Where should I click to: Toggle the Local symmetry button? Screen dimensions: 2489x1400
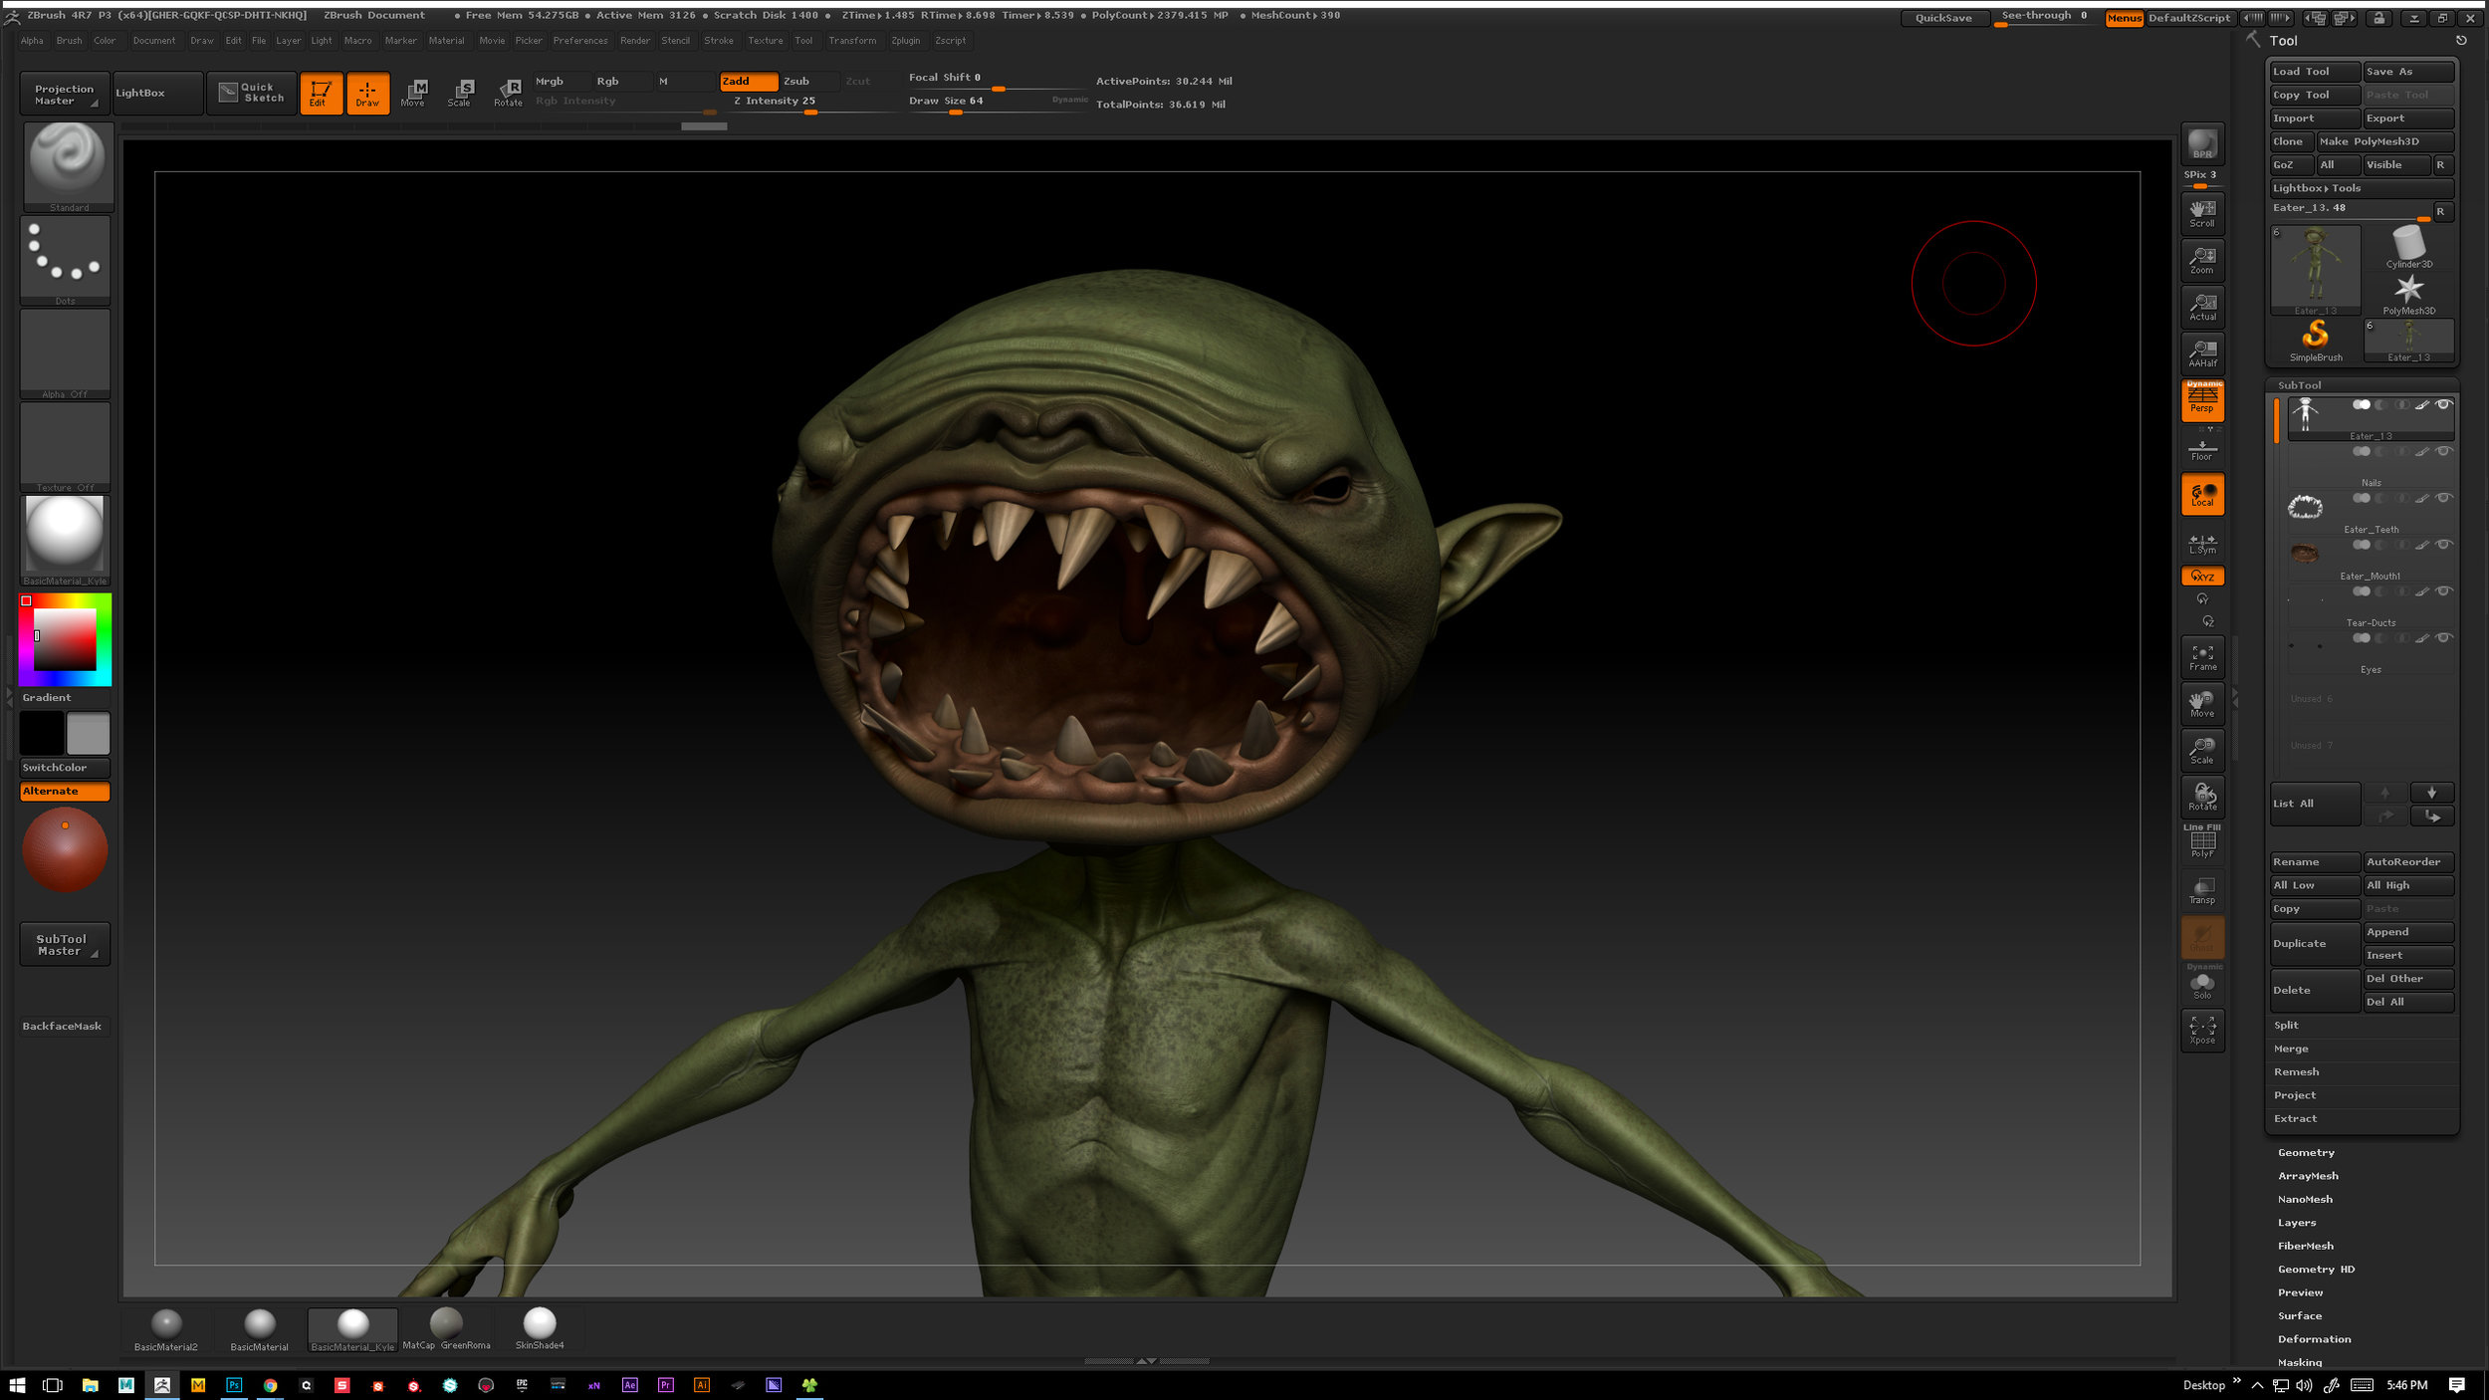(2202, 494)
